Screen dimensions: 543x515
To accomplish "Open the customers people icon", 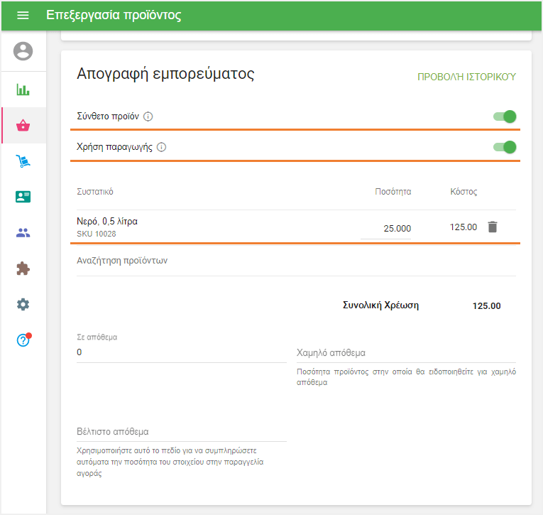I will tap(23, 233).
